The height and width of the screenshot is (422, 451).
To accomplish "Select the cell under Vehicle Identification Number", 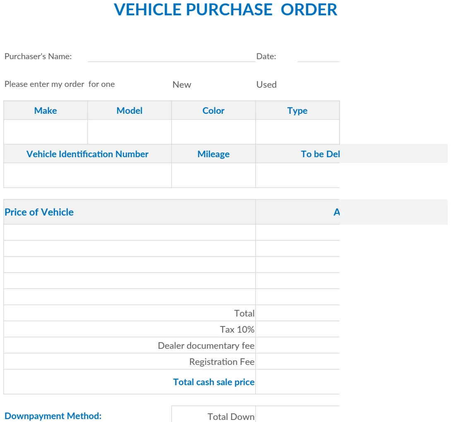I will (x=87, y=175).
